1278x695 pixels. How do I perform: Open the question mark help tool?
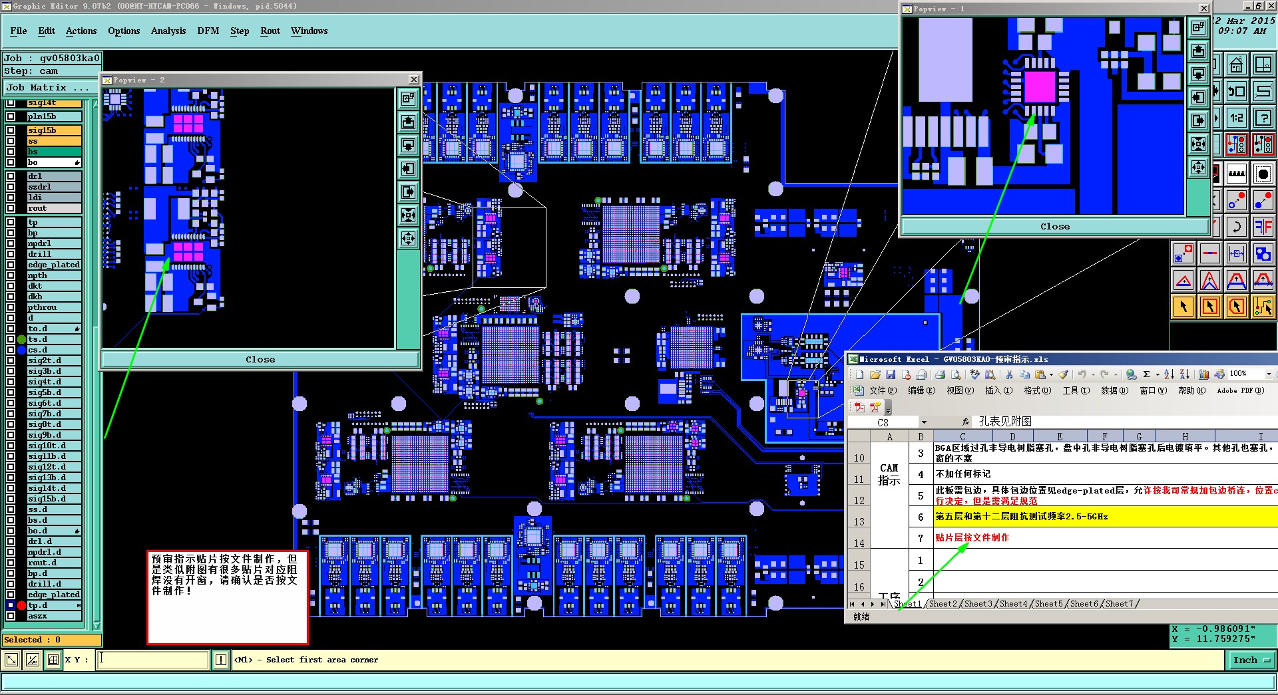click(x=1263, y=118)
